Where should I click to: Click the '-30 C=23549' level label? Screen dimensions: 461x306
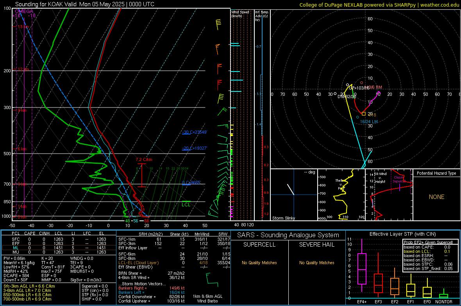coord(194,132)
